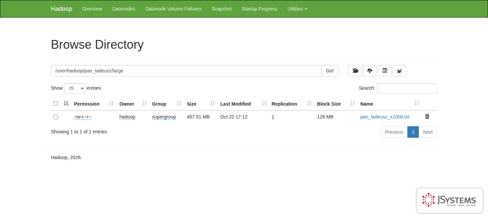Sort by the Size column arrows
488x218 pixels.
212,104
